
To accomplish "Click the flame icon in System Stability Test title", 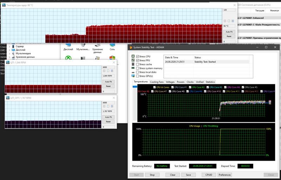I will [131, 47].
